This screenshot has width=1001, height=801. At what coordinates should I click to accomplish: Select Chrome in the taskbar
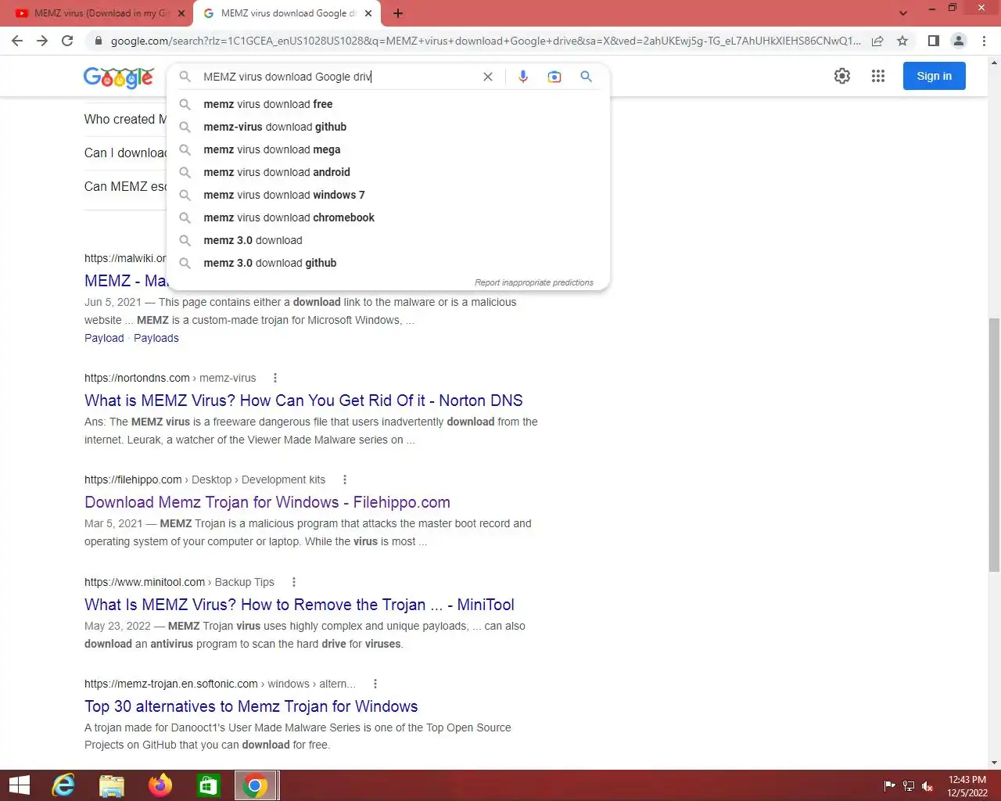coord(255,785)
